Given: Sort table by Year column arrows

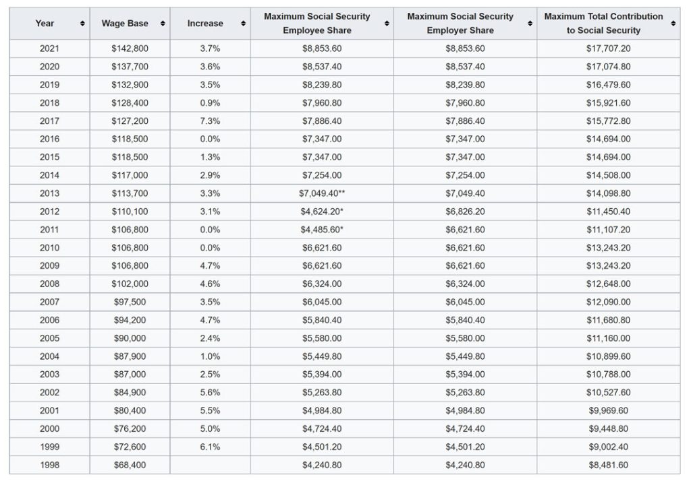Looking at the screenshot, I should click(82, 24).
